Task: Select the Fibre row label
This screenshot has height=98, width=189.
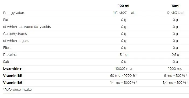Action: [7, 48]
